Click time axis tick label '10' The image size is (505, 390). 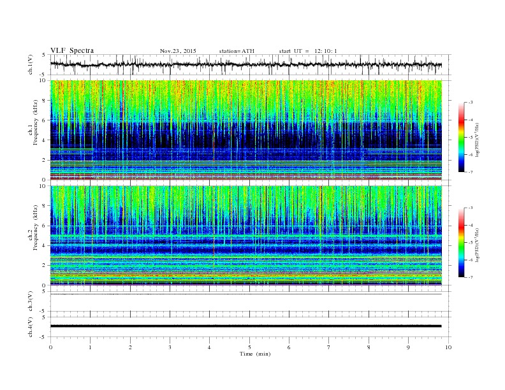[x=448, y=347]
